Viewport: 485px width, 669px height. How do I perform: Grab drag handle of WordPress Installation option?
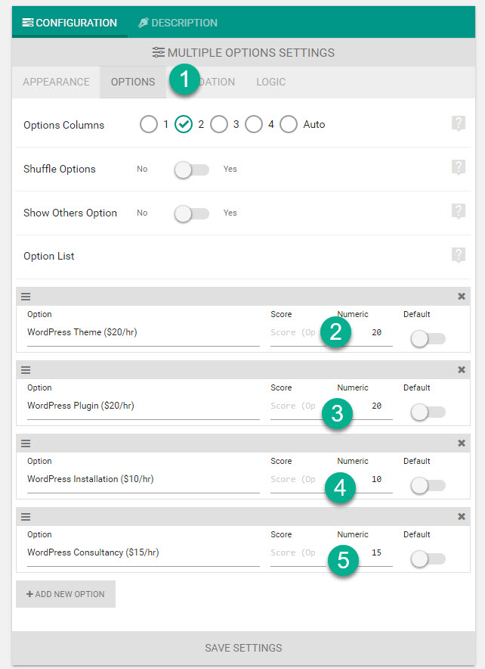[26, 443]
